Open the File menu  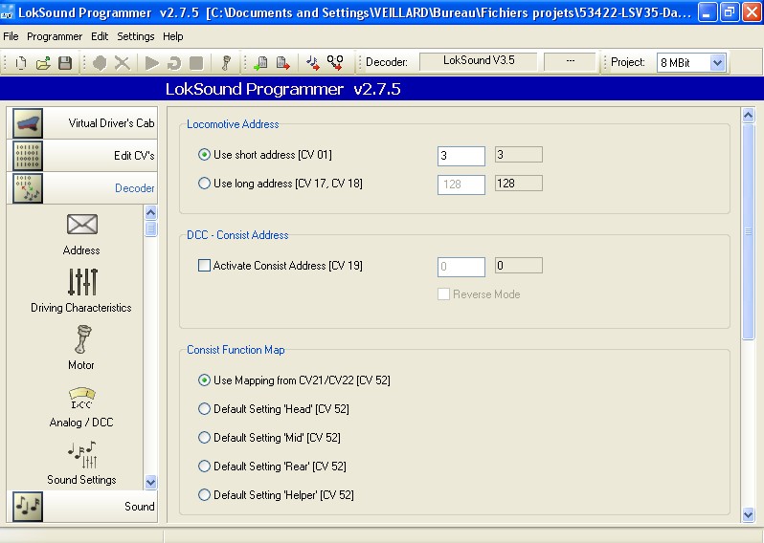point(11,36)
